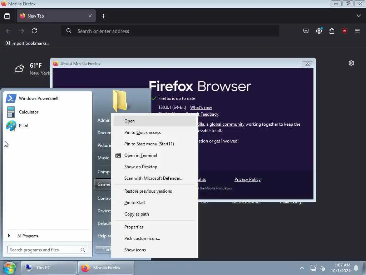
Task: Select Open in the context menu
Action: pos(155,121)
